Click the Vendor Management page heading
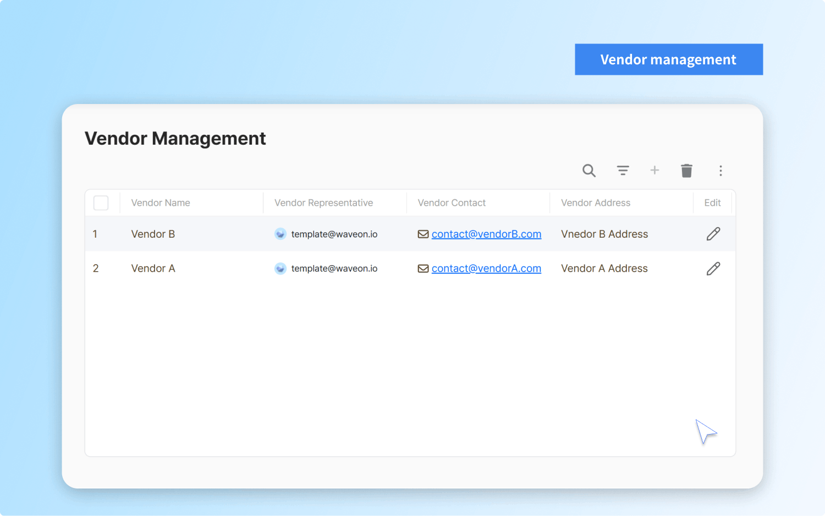This screenshot has width=825, height=516. (x=175, y=139)
